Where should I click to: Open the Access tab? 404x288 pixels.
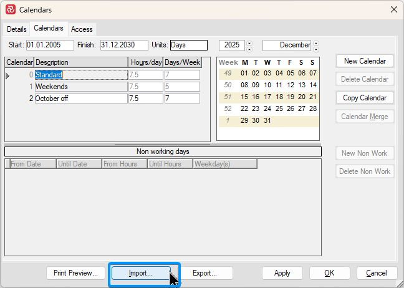pos(82,29)
